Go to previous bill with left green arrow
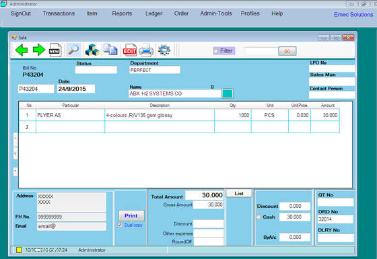 point(21,50)
